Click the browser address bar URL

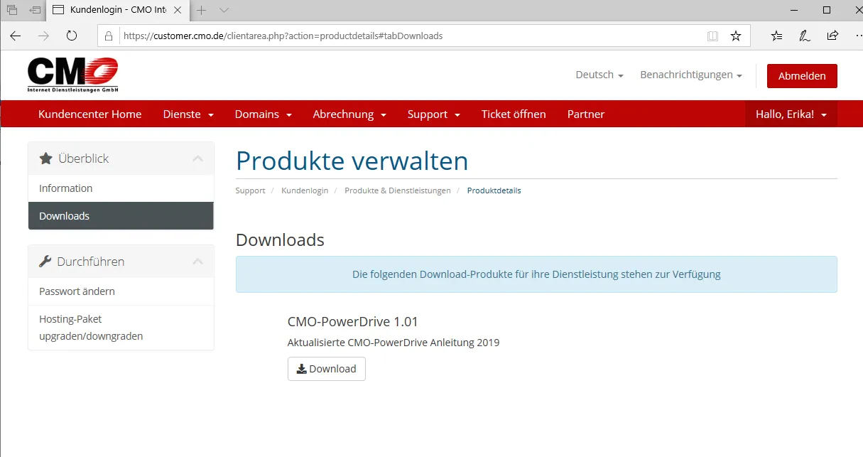pos(283,36)
